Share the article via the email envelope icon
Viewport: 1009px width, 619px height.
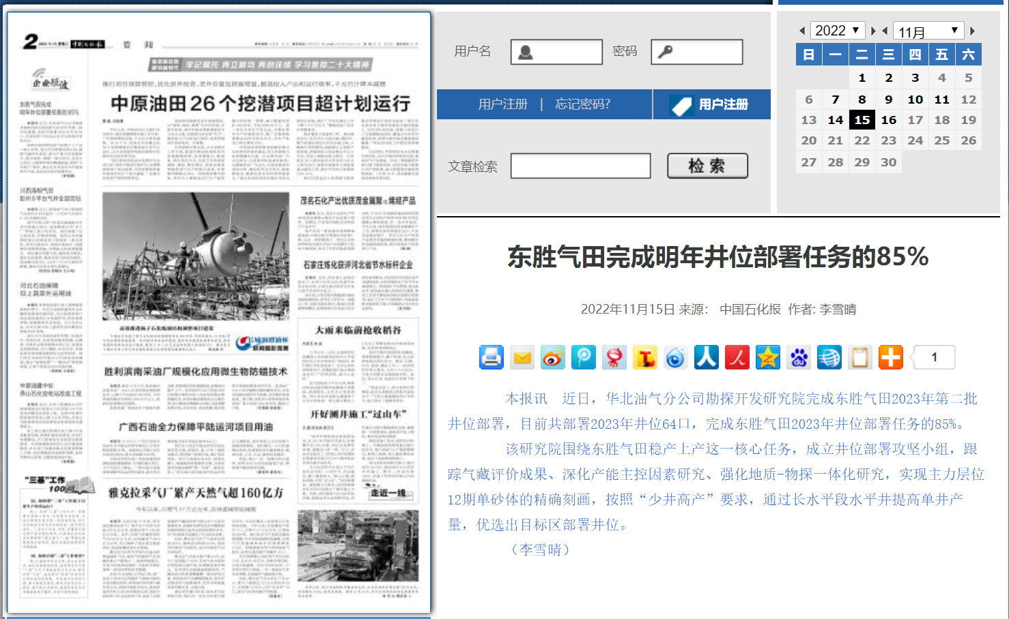click(522, 357)
